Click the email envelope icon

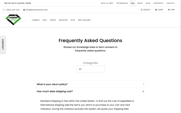pos(24,10)
